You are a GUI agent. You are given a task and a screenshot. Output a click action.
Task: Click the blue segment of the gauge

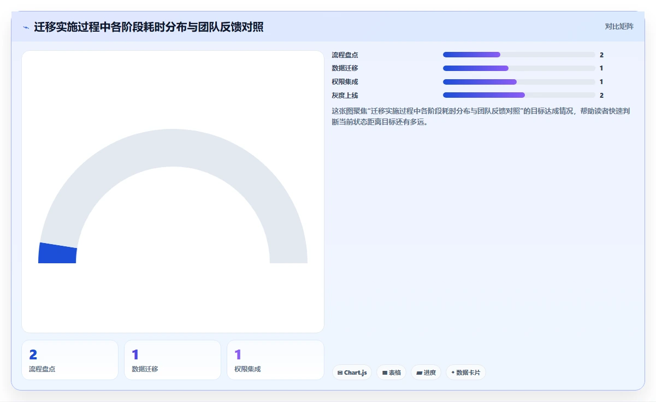tap(57, 253)
